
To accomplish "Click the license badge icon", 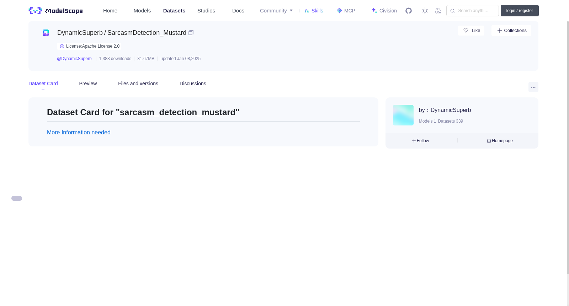I will (x=62, y=46).
